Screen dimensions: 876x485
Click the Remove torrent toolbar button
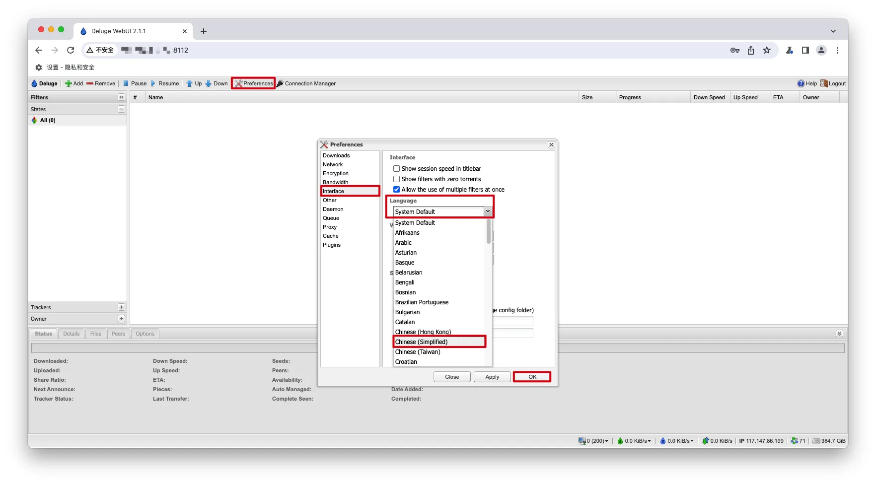pyautogui.click(x=101, y=83)
